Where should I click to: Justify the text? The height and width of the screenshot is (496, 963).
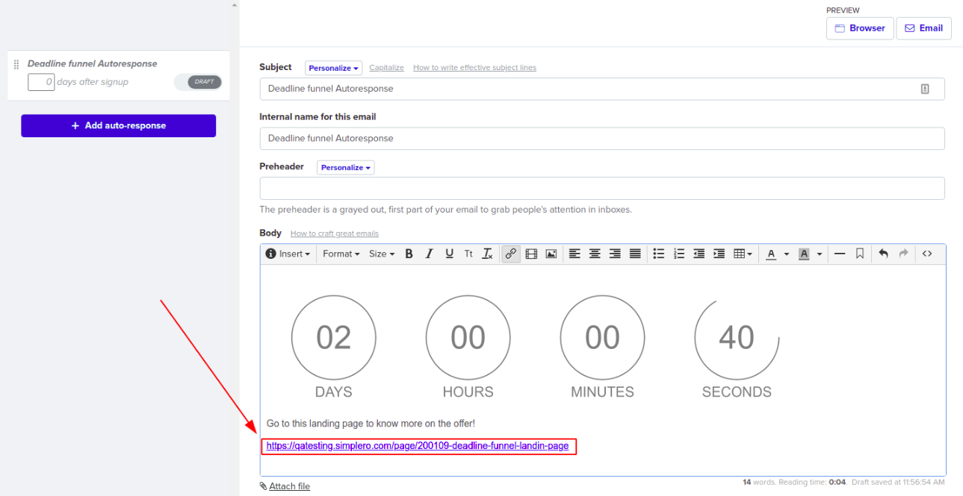tap(635, 254)
